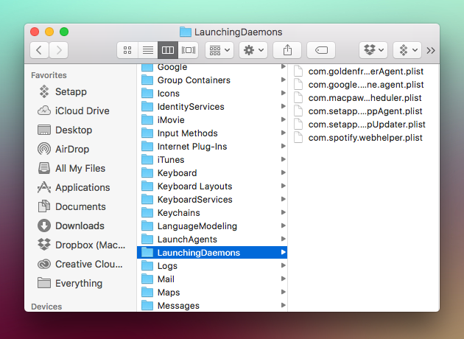This screenshot has width=464, height=339.
Task: Select the Mail folder
Action: pyautogui.click(x=212, y=279)
